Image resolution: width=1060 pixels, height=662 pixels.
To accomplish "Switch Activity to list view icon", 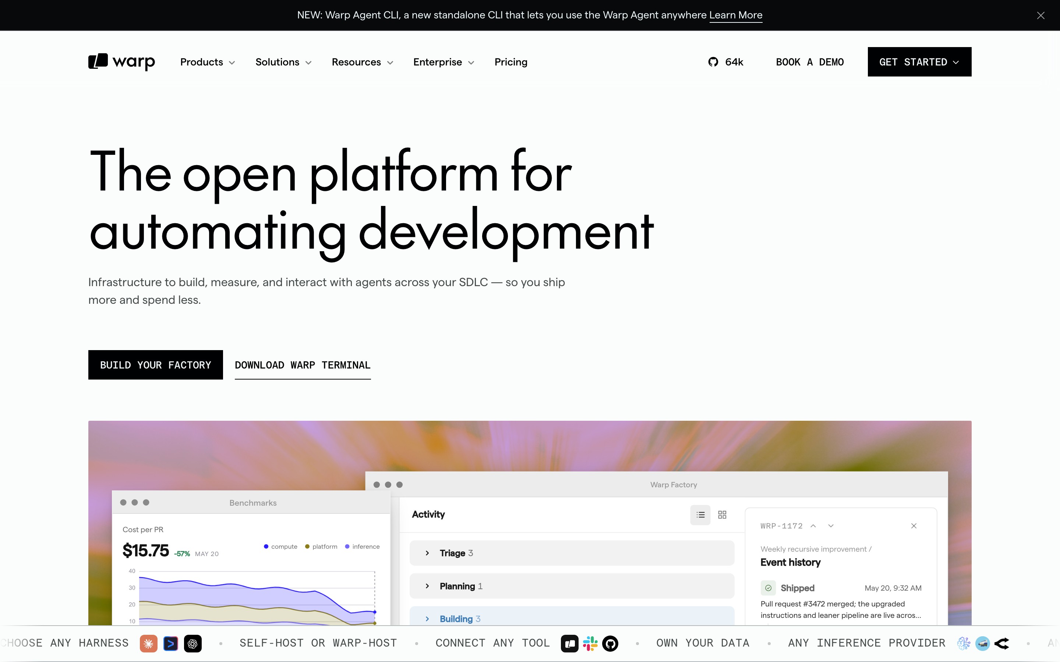I will (700, 515).
